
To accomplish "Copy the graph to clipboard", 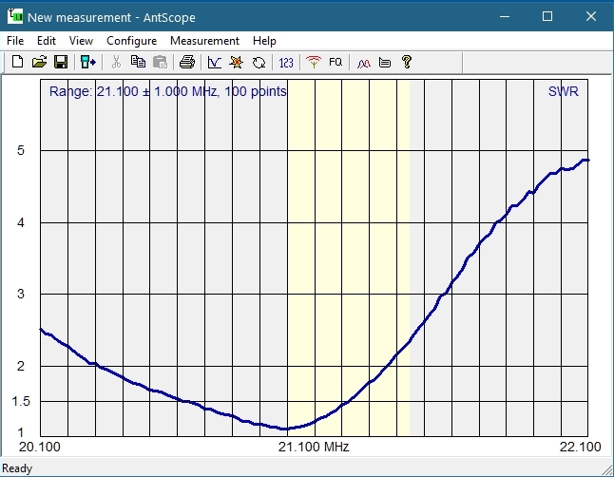I will pyautogui.click(x=138, y=62).
